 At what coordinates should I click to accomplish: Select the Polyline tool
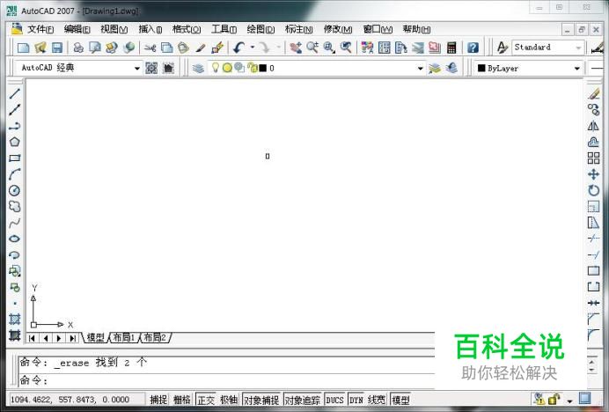tap(14, 126)
